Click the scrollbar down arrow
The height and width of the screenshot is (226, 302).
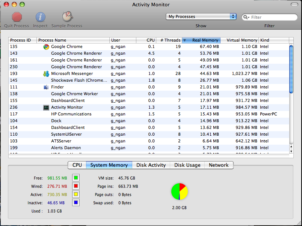click(x=291, y=151)
